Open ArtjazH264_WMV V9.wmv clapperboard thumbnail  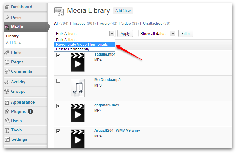(x=78, y=139)
